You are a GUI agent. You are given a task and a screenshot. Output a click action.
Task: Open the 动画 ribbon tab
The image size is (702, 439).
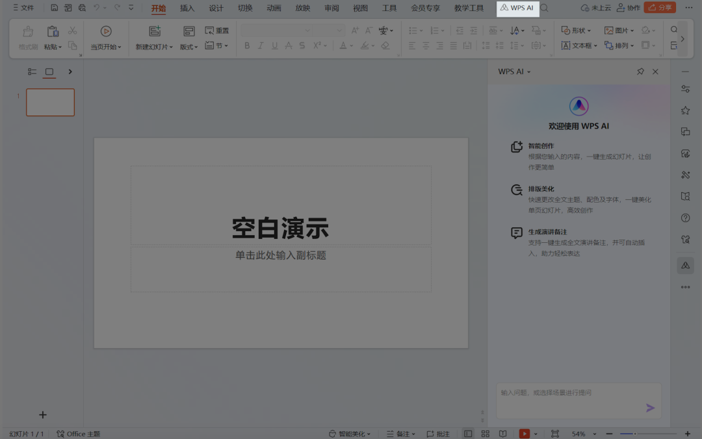(x=274, y=8)
